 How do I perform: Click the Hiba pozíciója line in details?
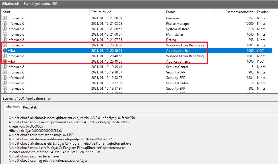(35, 131)
